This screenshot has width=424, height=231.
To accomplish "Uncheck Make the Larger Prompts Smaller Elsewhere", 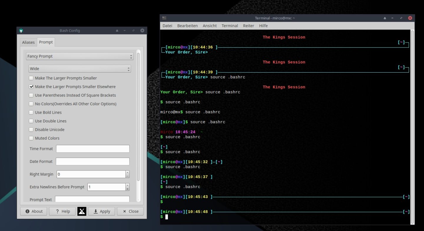I will [31, 87].
